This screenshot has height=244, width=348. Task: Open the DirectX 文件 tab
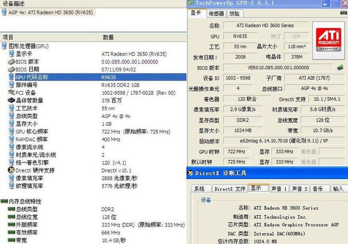(x=229, y=188)
